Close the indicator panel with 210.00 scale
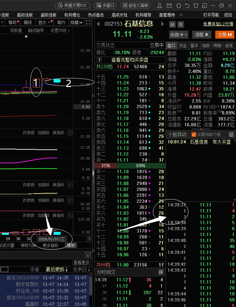The image size is (236, 307). coord(70,216)
